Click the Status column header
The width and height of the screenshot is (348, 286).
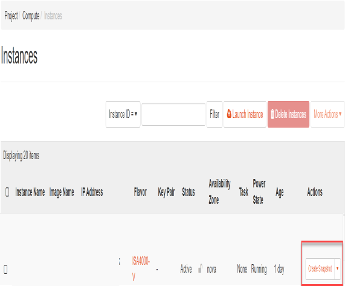point(188,192)
